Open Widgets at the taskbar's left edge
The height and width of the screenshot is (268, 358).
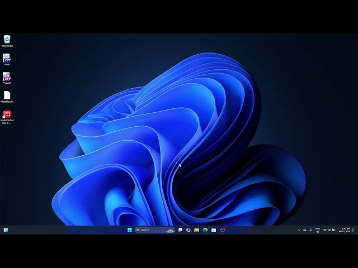click(x=6, y=230)
